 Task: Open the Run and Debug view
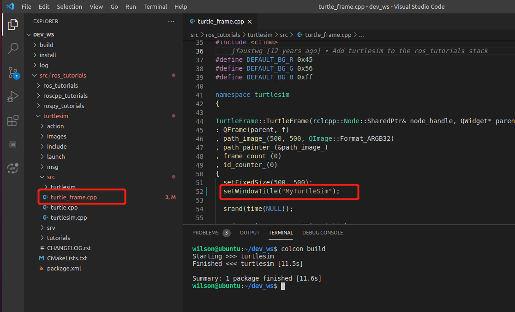coord(13,96)
